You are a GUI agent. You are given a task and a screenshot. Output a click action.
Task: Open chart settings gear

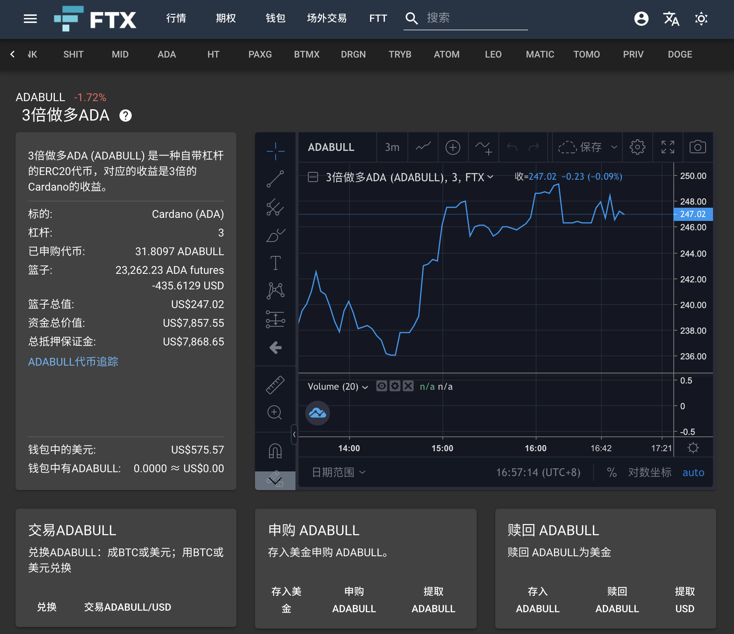638,147
